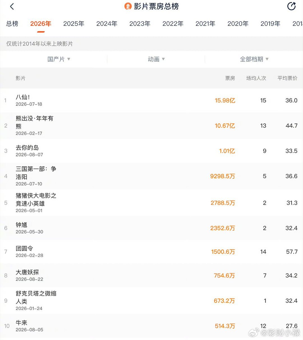Viewport: 303px width, 340px height.
Task: Select the 2023年 tab
Action: point(140,24)
